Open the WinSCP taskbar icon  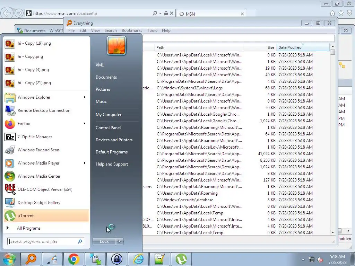point(95,259)
